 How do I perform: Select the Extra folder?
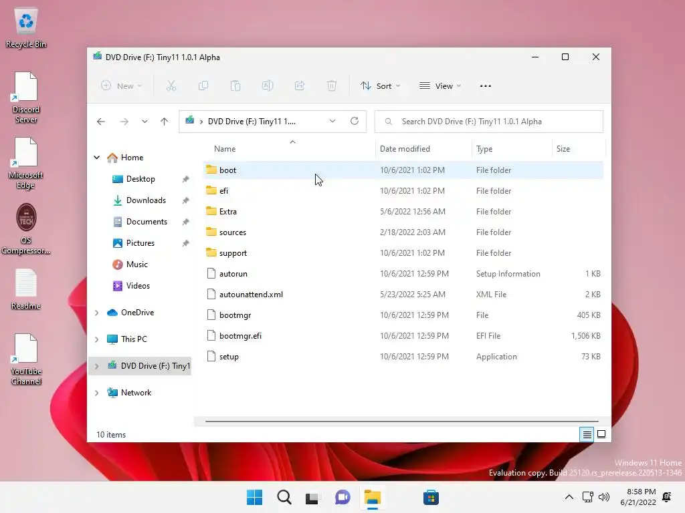pyautogui.click(x=403, y=212)
